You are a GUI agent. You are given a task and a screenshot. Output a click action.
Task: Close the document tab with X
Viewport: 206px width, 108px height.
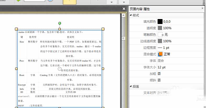click(124, 9)
